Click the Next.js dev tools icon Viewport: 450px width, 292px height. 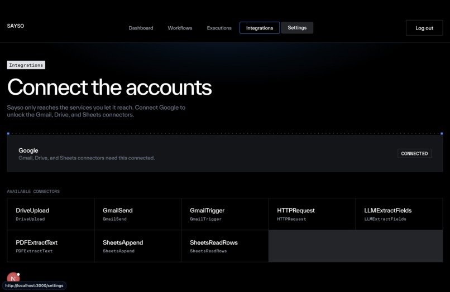pyautogui.click(x=13, y=278)
